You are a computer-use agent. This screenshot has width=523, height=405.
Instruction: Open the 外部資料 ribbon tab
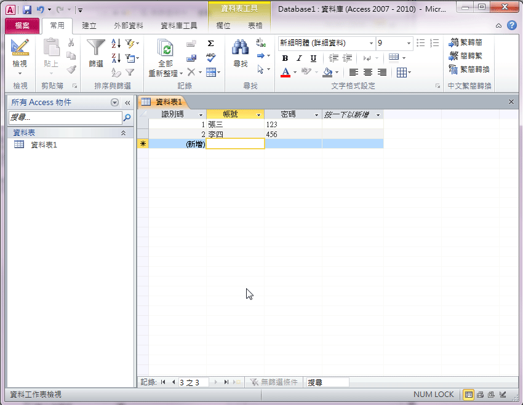click(x=129, y=26)
